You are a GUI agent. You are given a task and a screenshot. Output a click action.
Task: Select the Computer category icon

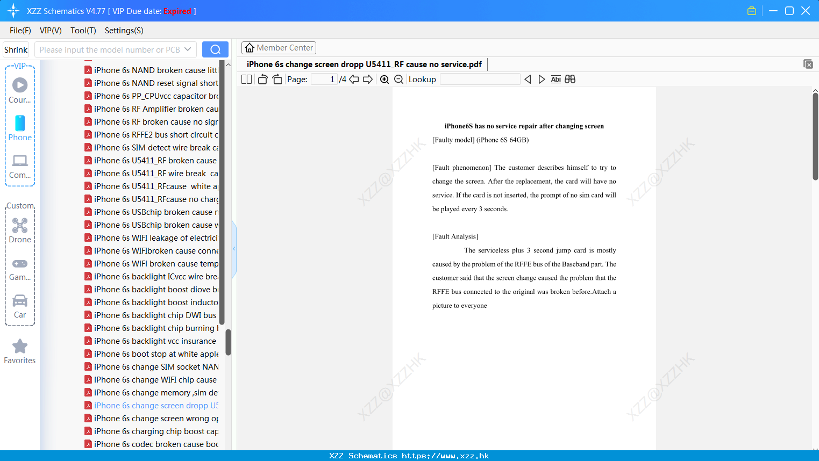coord(20,166)
